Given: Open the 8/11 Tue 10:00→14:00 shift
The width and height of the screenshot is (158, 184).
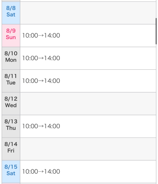Looking at the screenshot, I should (x=41, y=81).
